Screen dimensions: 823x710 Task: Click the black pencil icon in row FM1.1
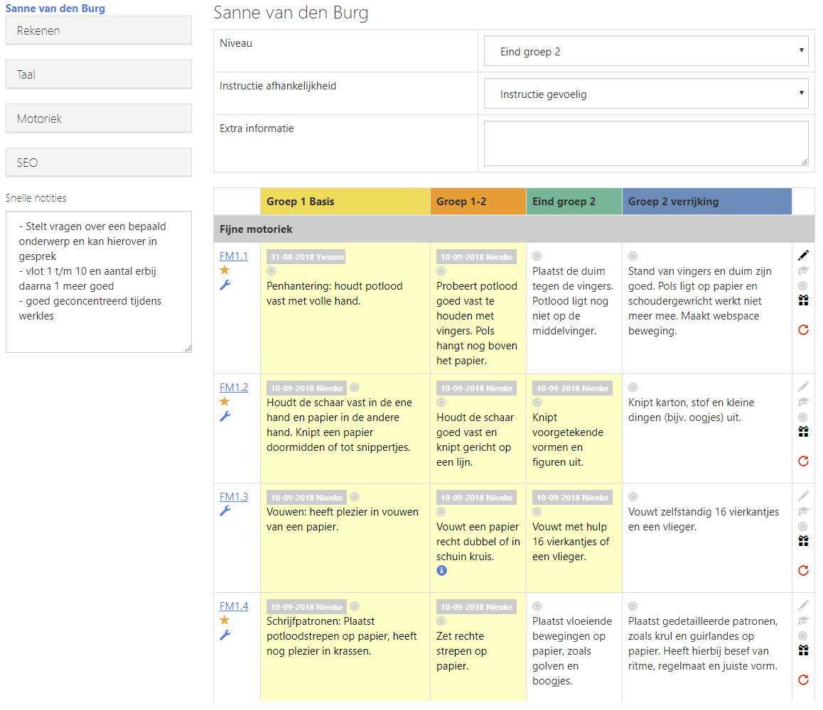tap(803, 256)
